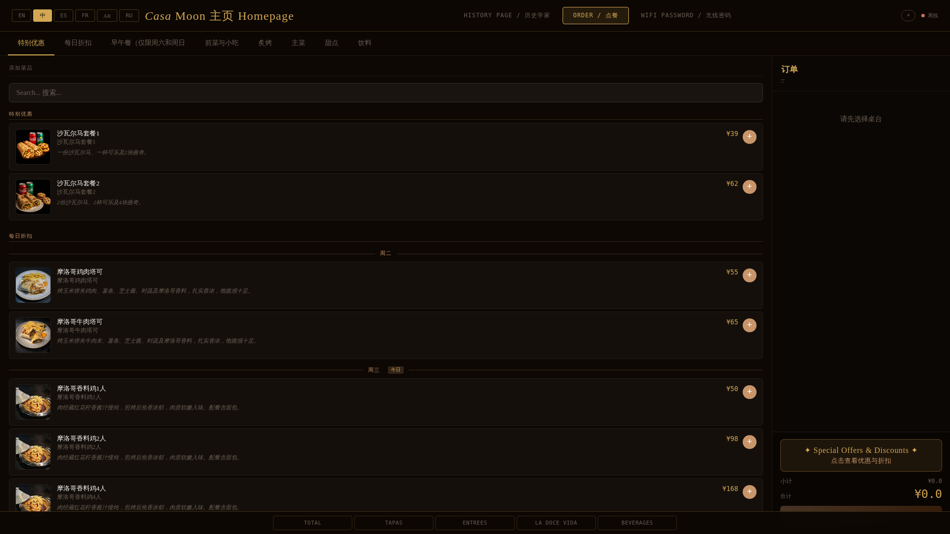
Task: Open 摩洛哥香料鸡1人 dish thumbnail
Action: tap(33, 402)
